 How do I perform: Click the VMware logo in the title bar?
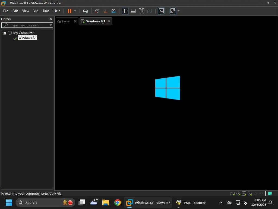[x=3, y=3]
